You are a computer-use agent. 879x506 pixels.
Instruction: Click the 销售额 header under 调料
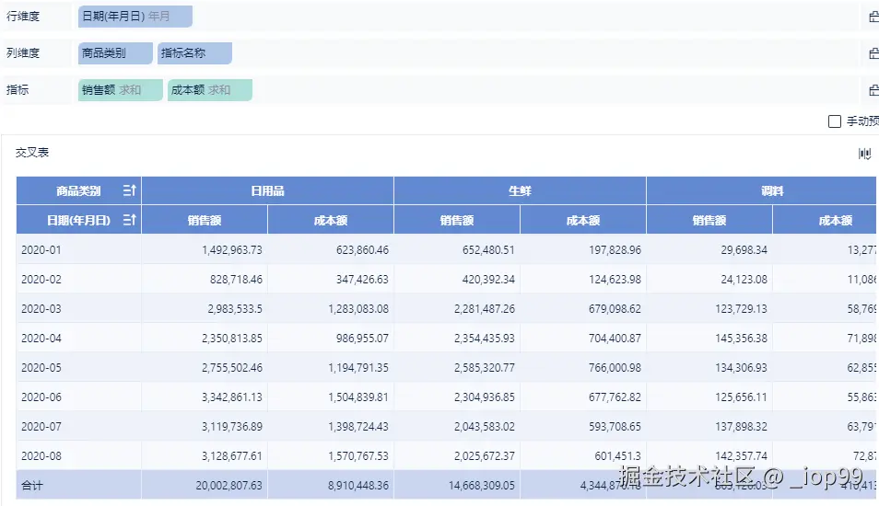(x=709, y=220)
